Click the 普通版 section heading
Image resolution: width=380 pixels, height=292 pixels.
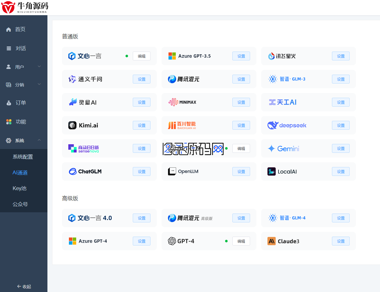(x=70, y=37)
